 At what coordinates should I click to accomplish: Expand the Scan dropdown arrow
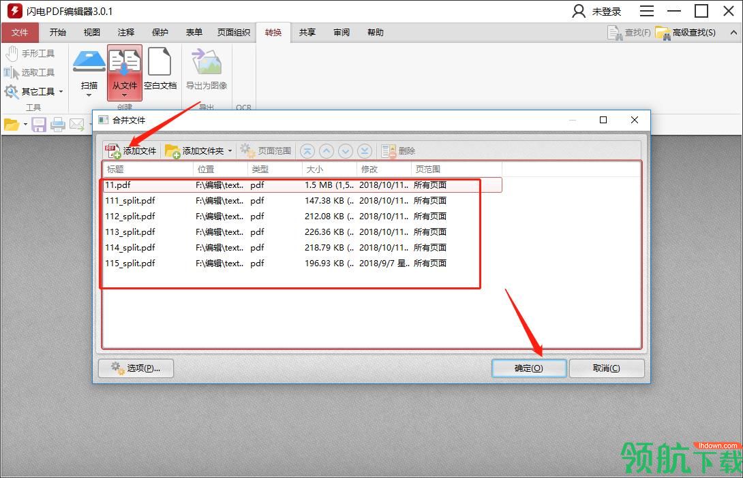(89, 95)
